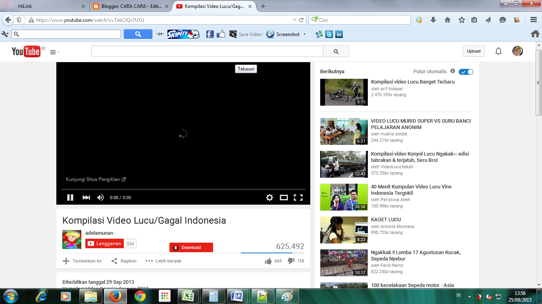Open Excel from the taskbar
The width and height of the screenshot is (542, 304).
pos(189,296)
